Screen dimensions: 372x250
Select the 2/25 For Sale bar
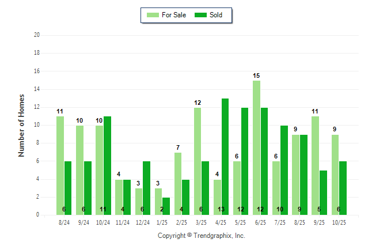pyautogui.click(x=178, y=184)
